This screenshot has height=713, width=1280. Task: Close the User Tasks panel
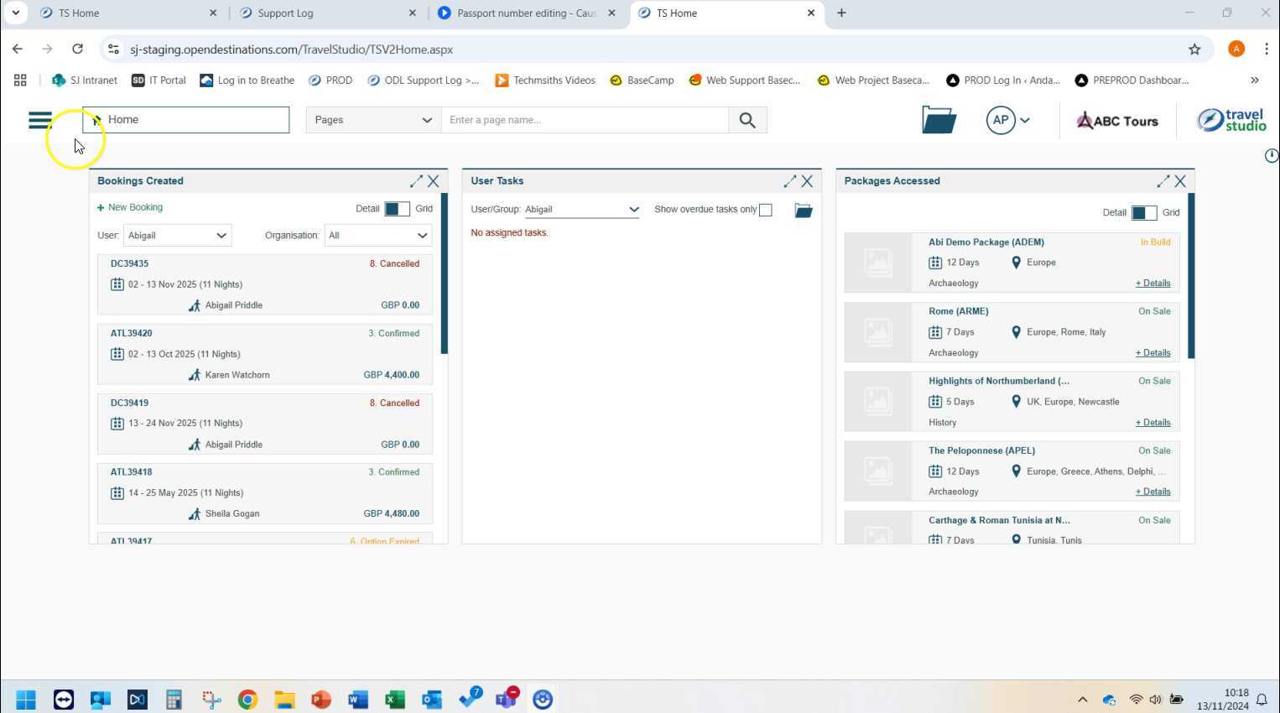point(807,181)
